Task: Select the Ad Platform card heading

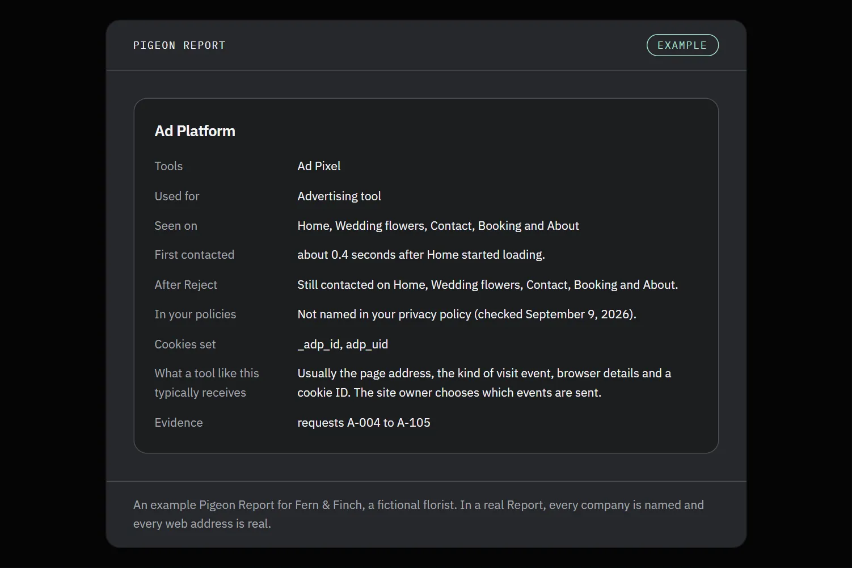Action: pyautogui.click(x=195, y=131)
